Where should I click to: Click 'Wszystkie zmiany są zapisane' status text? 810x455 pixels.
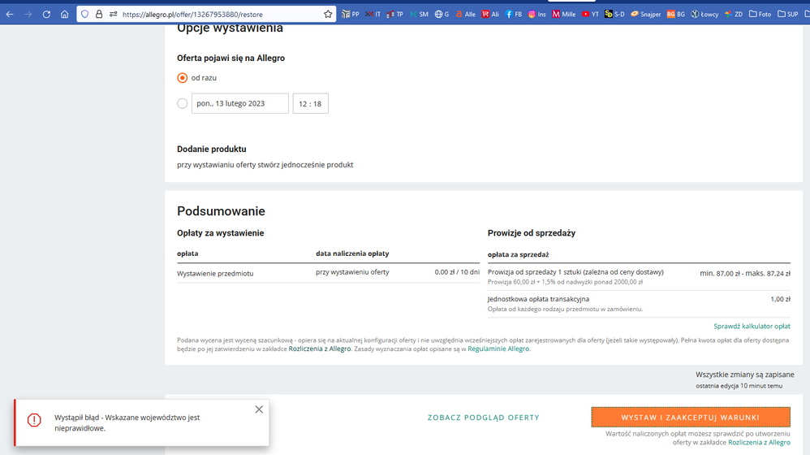pyautogui.click(x=745, y=375)
